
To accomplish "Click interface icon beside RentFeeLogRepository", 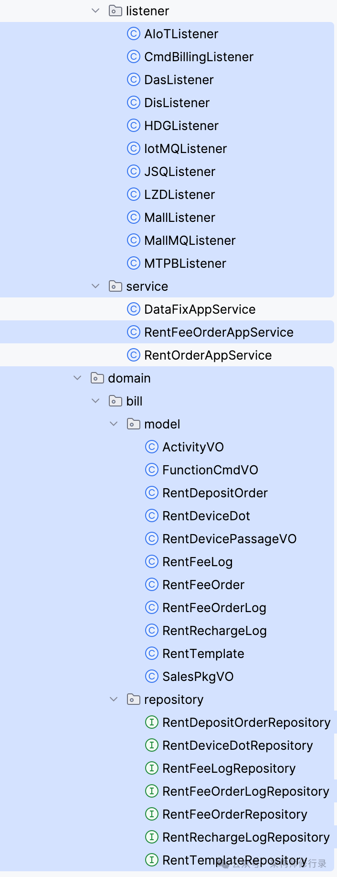I will tap(152, 768).
